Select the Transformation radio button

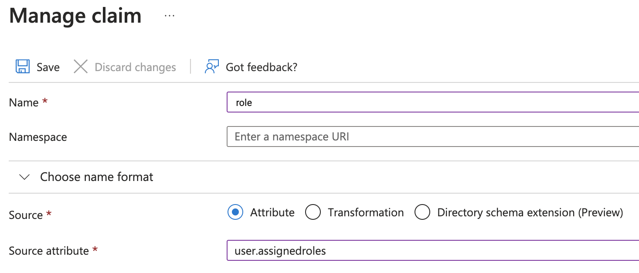pyautogui.click(x=313, y=212)
